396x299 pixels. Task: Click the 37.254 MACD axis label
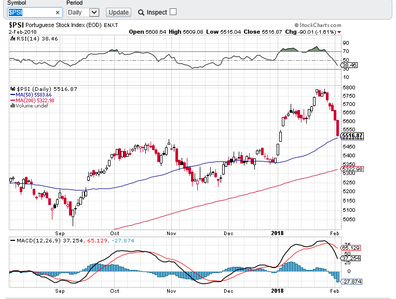(x=351, y=258)
